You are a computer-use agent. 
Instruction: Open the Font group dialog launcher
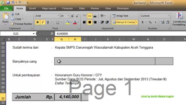tap(79, 29)
